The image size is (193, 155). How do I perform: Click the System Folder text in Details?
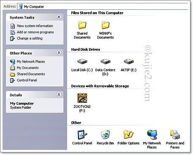pyautogui.click(x=21, y=108)
